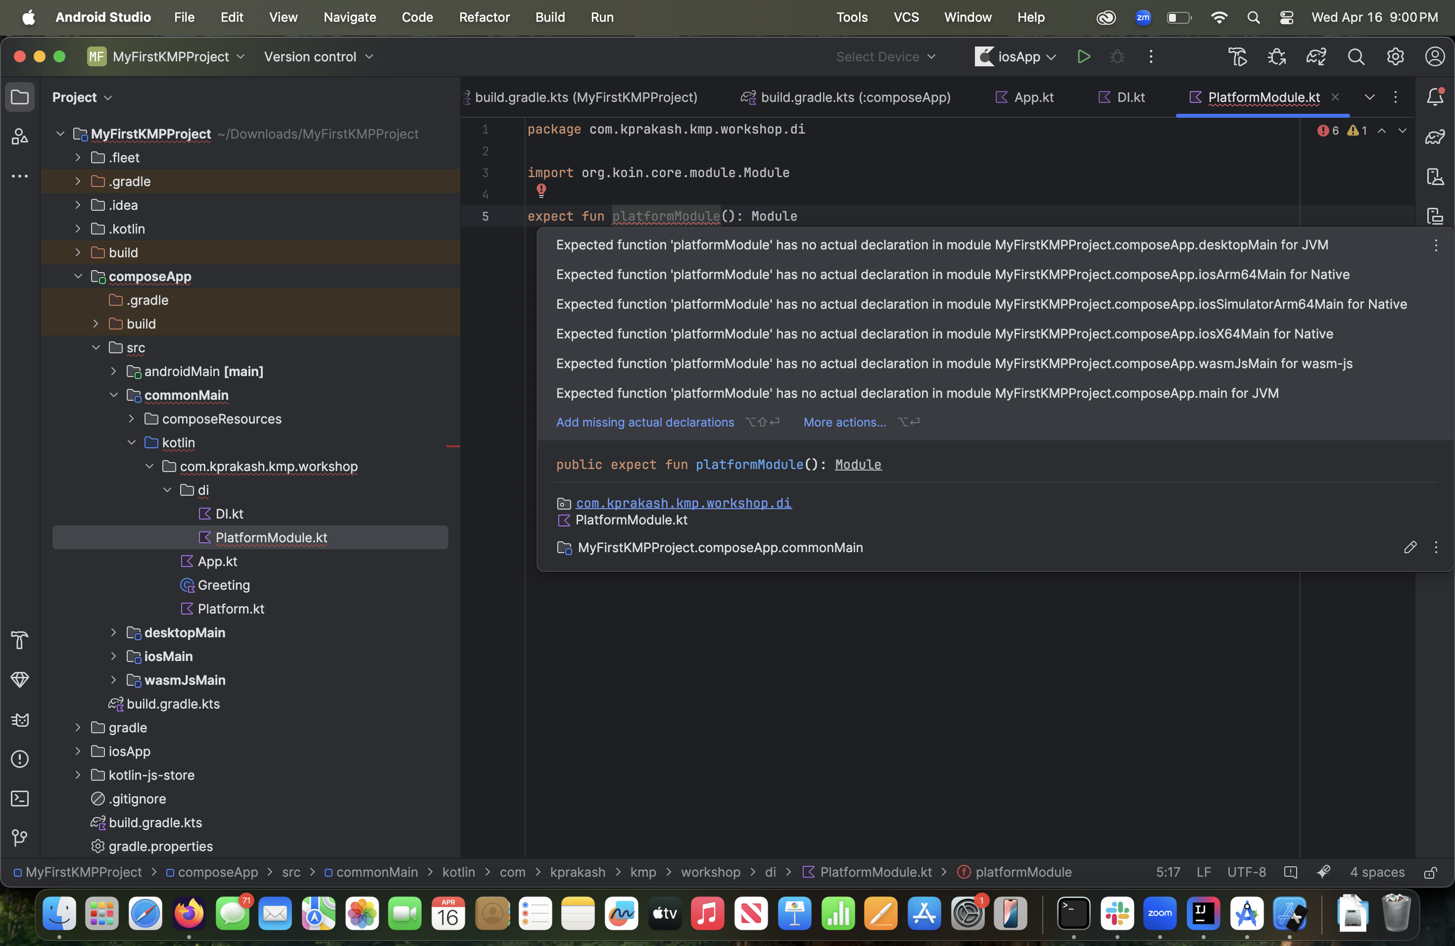Select Greeting file in project tree

click(223, 585)
